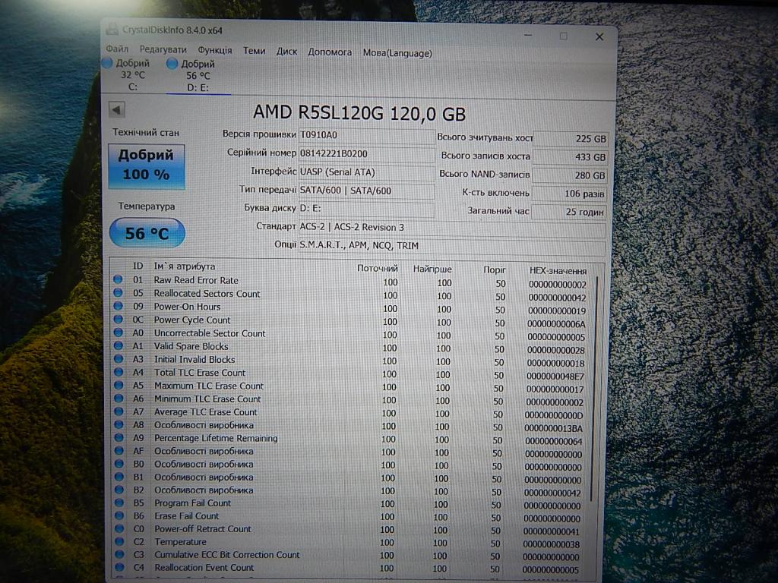Click the ID column header
778x583 pixels.
pyautogui.click(x=138, y=266)
